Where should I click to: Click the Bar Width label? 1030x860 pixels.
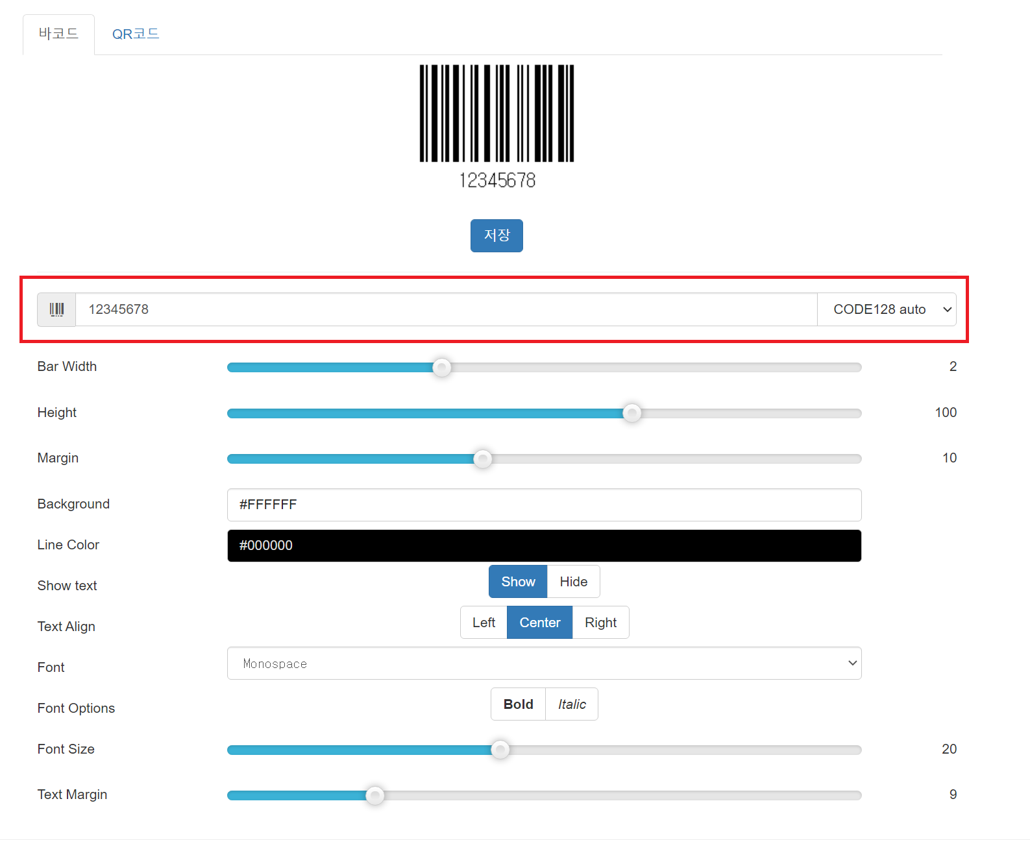pos(67,366)
